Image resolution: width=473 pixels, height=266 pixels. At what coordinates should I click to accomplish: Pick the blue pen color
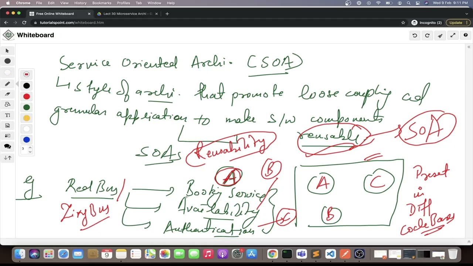(x=26, y=140)
